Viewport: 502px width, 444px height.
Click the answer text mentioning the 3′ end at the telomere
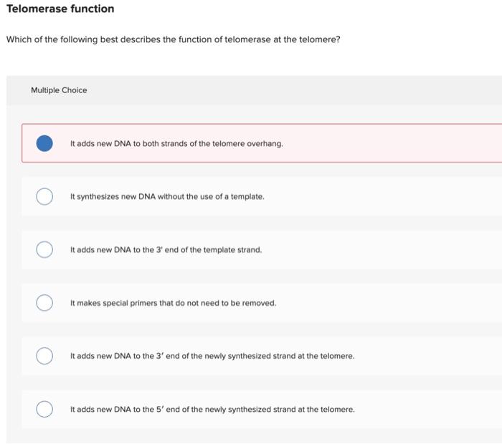(212, 356)
